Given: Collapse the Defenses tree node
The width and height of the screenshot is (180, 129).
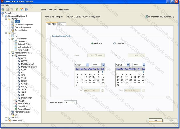Looking at the screenshot, I should (13, 55).
